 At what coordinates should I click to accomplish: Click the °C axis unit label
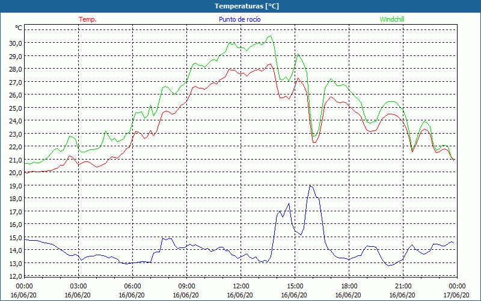click(19, 28)
